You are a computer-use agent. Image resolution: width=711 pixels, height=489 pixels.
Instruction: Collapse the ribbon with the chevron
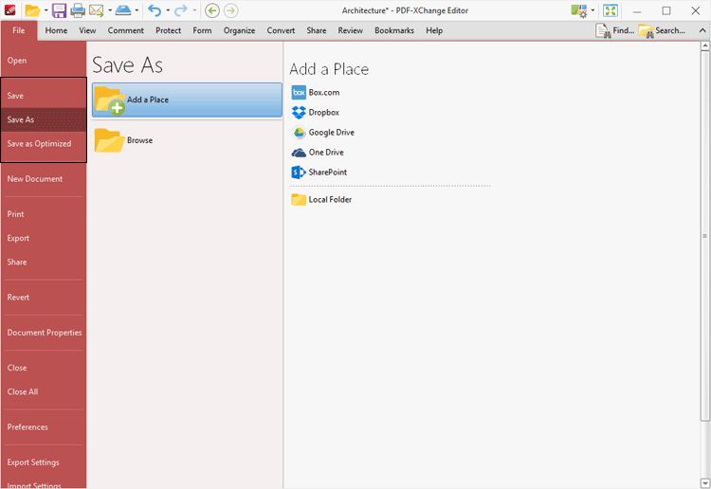tap(701, 30)
